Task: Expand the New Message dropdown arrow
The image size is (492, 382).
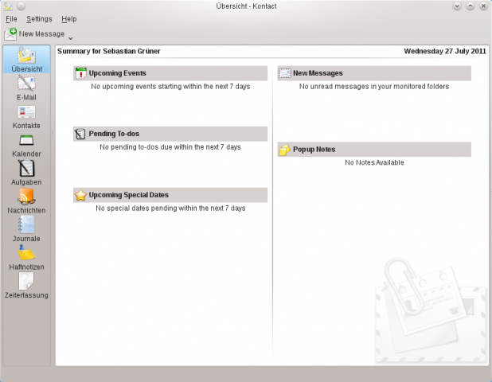Action: point(71,37)
